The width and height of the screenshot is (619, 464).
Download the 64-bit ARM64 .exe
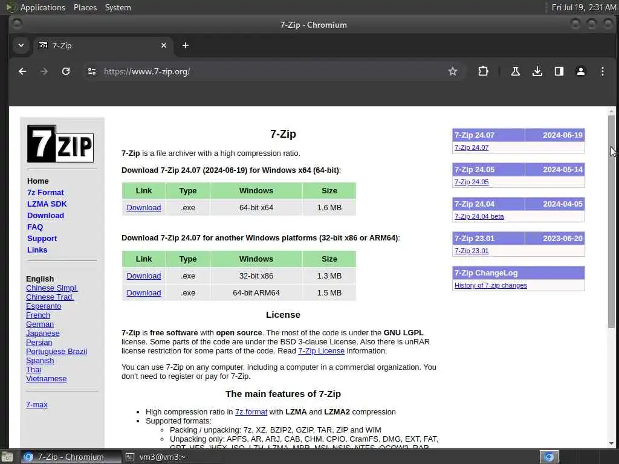pos(144,293)
